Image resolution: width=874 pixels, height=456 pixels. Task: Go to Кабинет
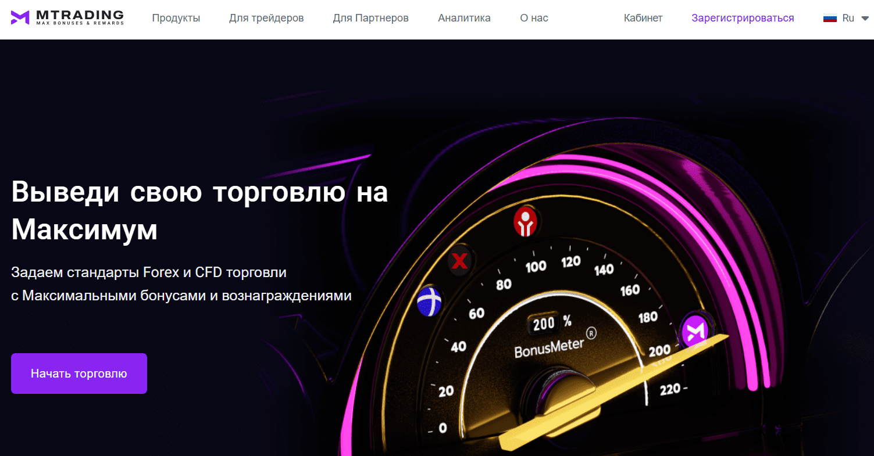click(x=643, y=18)
